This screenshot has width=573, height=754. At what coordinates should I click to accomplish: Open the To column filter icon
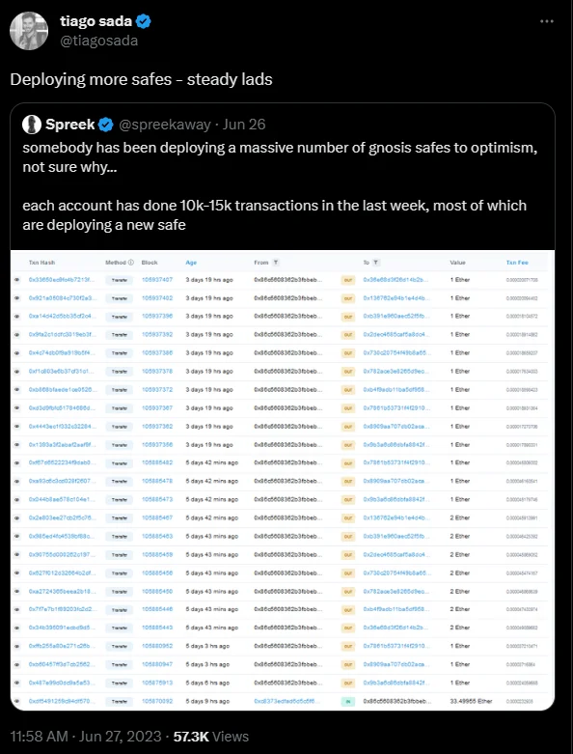pos(375,263)
